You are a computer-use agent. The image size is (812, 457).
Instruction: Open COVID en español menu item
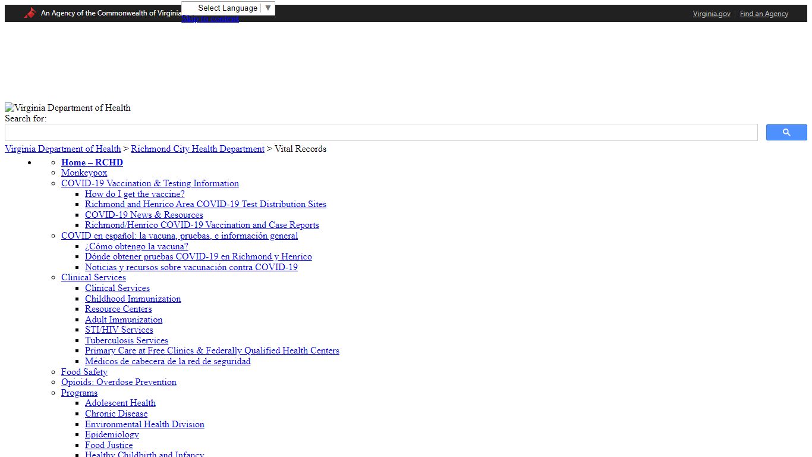(x=180, y=236)
